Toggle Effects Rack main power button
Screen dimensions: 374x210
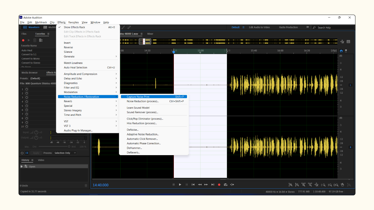pos(22,153)
